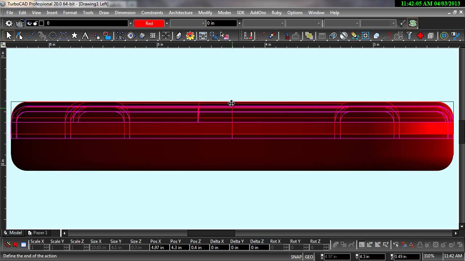The image size is (465, 261).
Task: Click the Delta X input field
Action: (220, 247)
